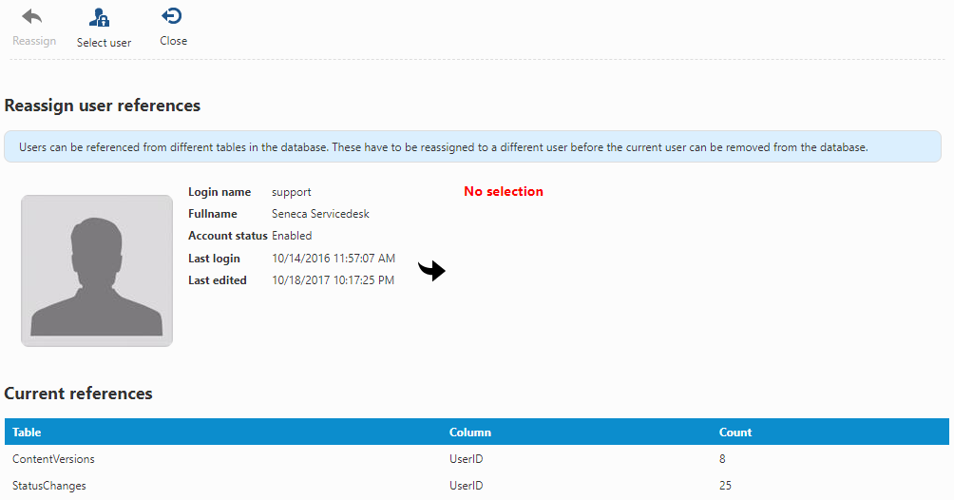This screenshot has height=500, width=954.
Task: Click the Select user icon
Action: click(x=99, y=18)
